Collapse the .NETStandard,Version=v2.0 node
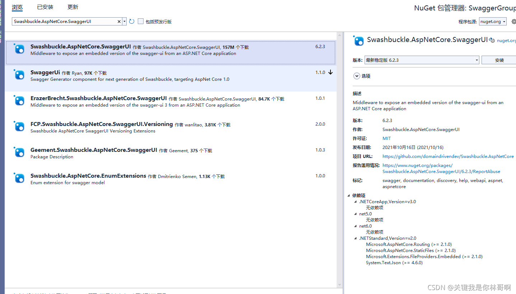 click(x=356, y=238)
